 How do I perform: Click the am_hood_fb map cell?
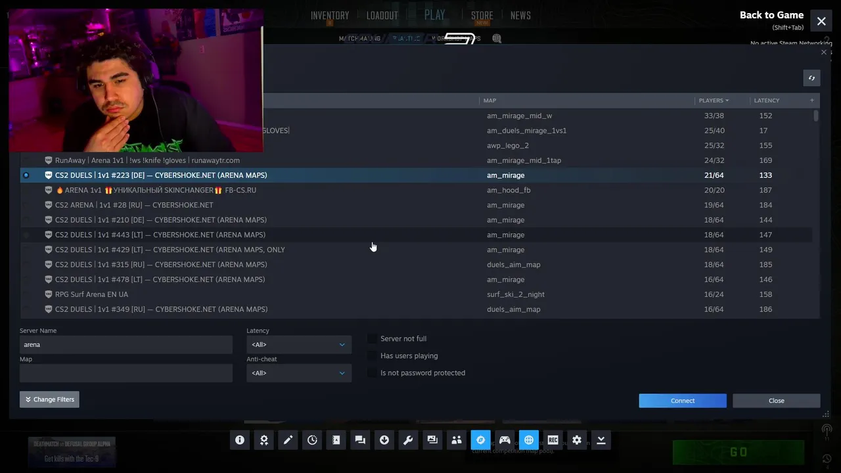click(509, 190)
